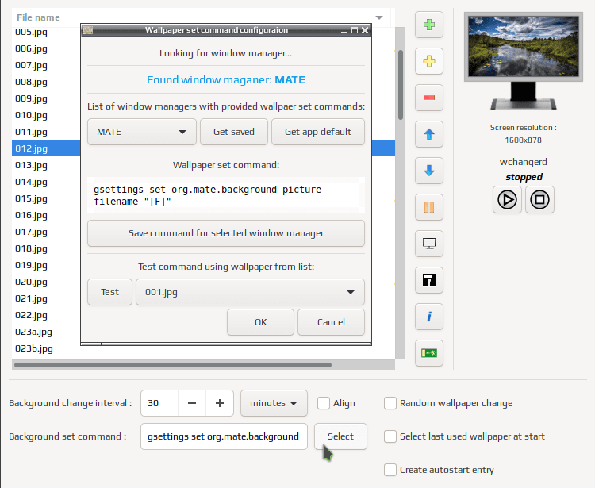The width and height of the screenshot is (595, 488).
Task: Select 014.jpg in the file list
Action: [32, 182]
